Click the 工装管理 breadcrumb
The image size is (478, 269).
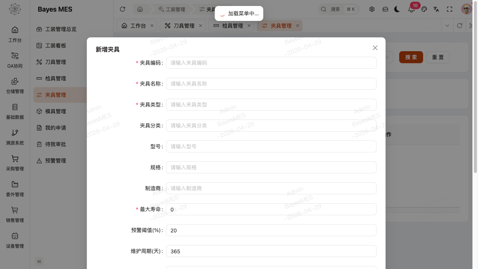click(x=172, y=9)
